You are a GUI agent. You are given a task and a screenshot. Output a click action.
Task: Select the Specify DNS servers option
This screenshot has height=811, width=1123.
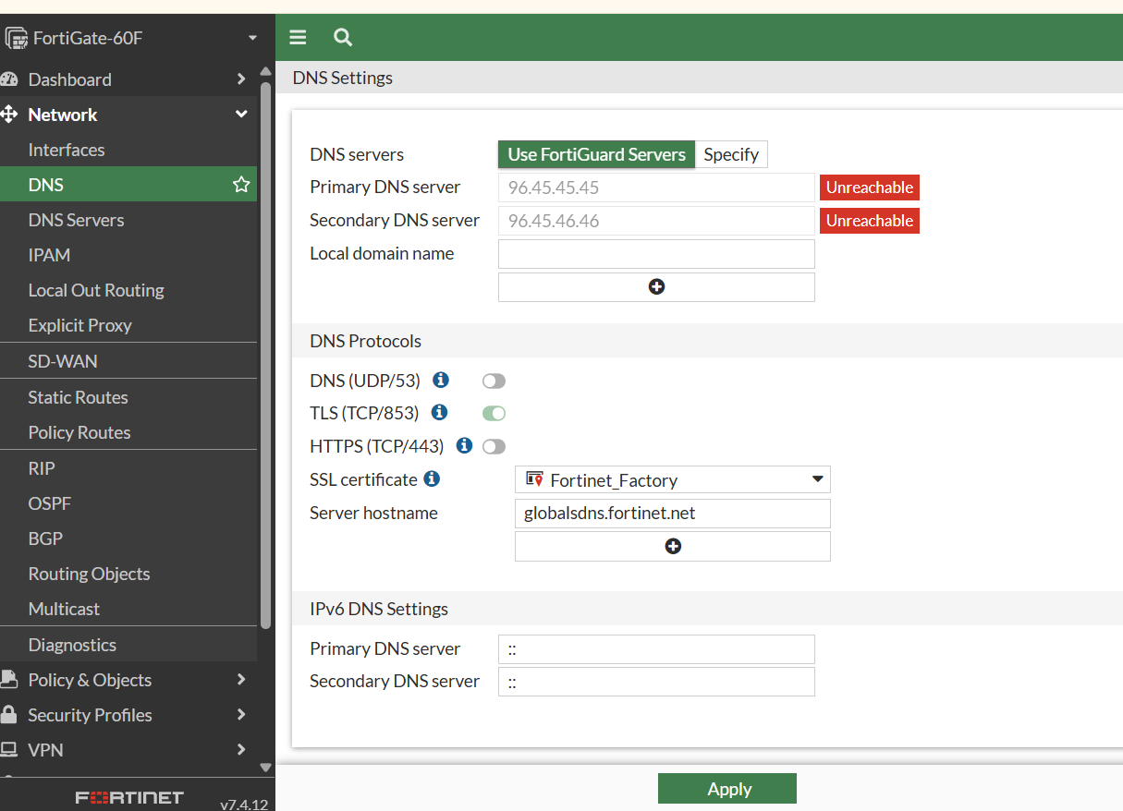(x=731, y=154)
